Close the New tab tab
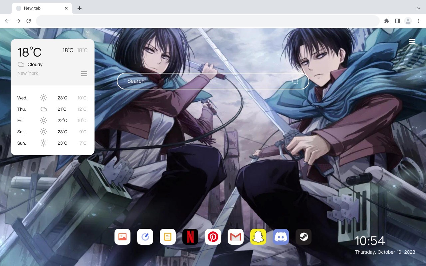Screen dimensions: 426x266 (66, 8)
